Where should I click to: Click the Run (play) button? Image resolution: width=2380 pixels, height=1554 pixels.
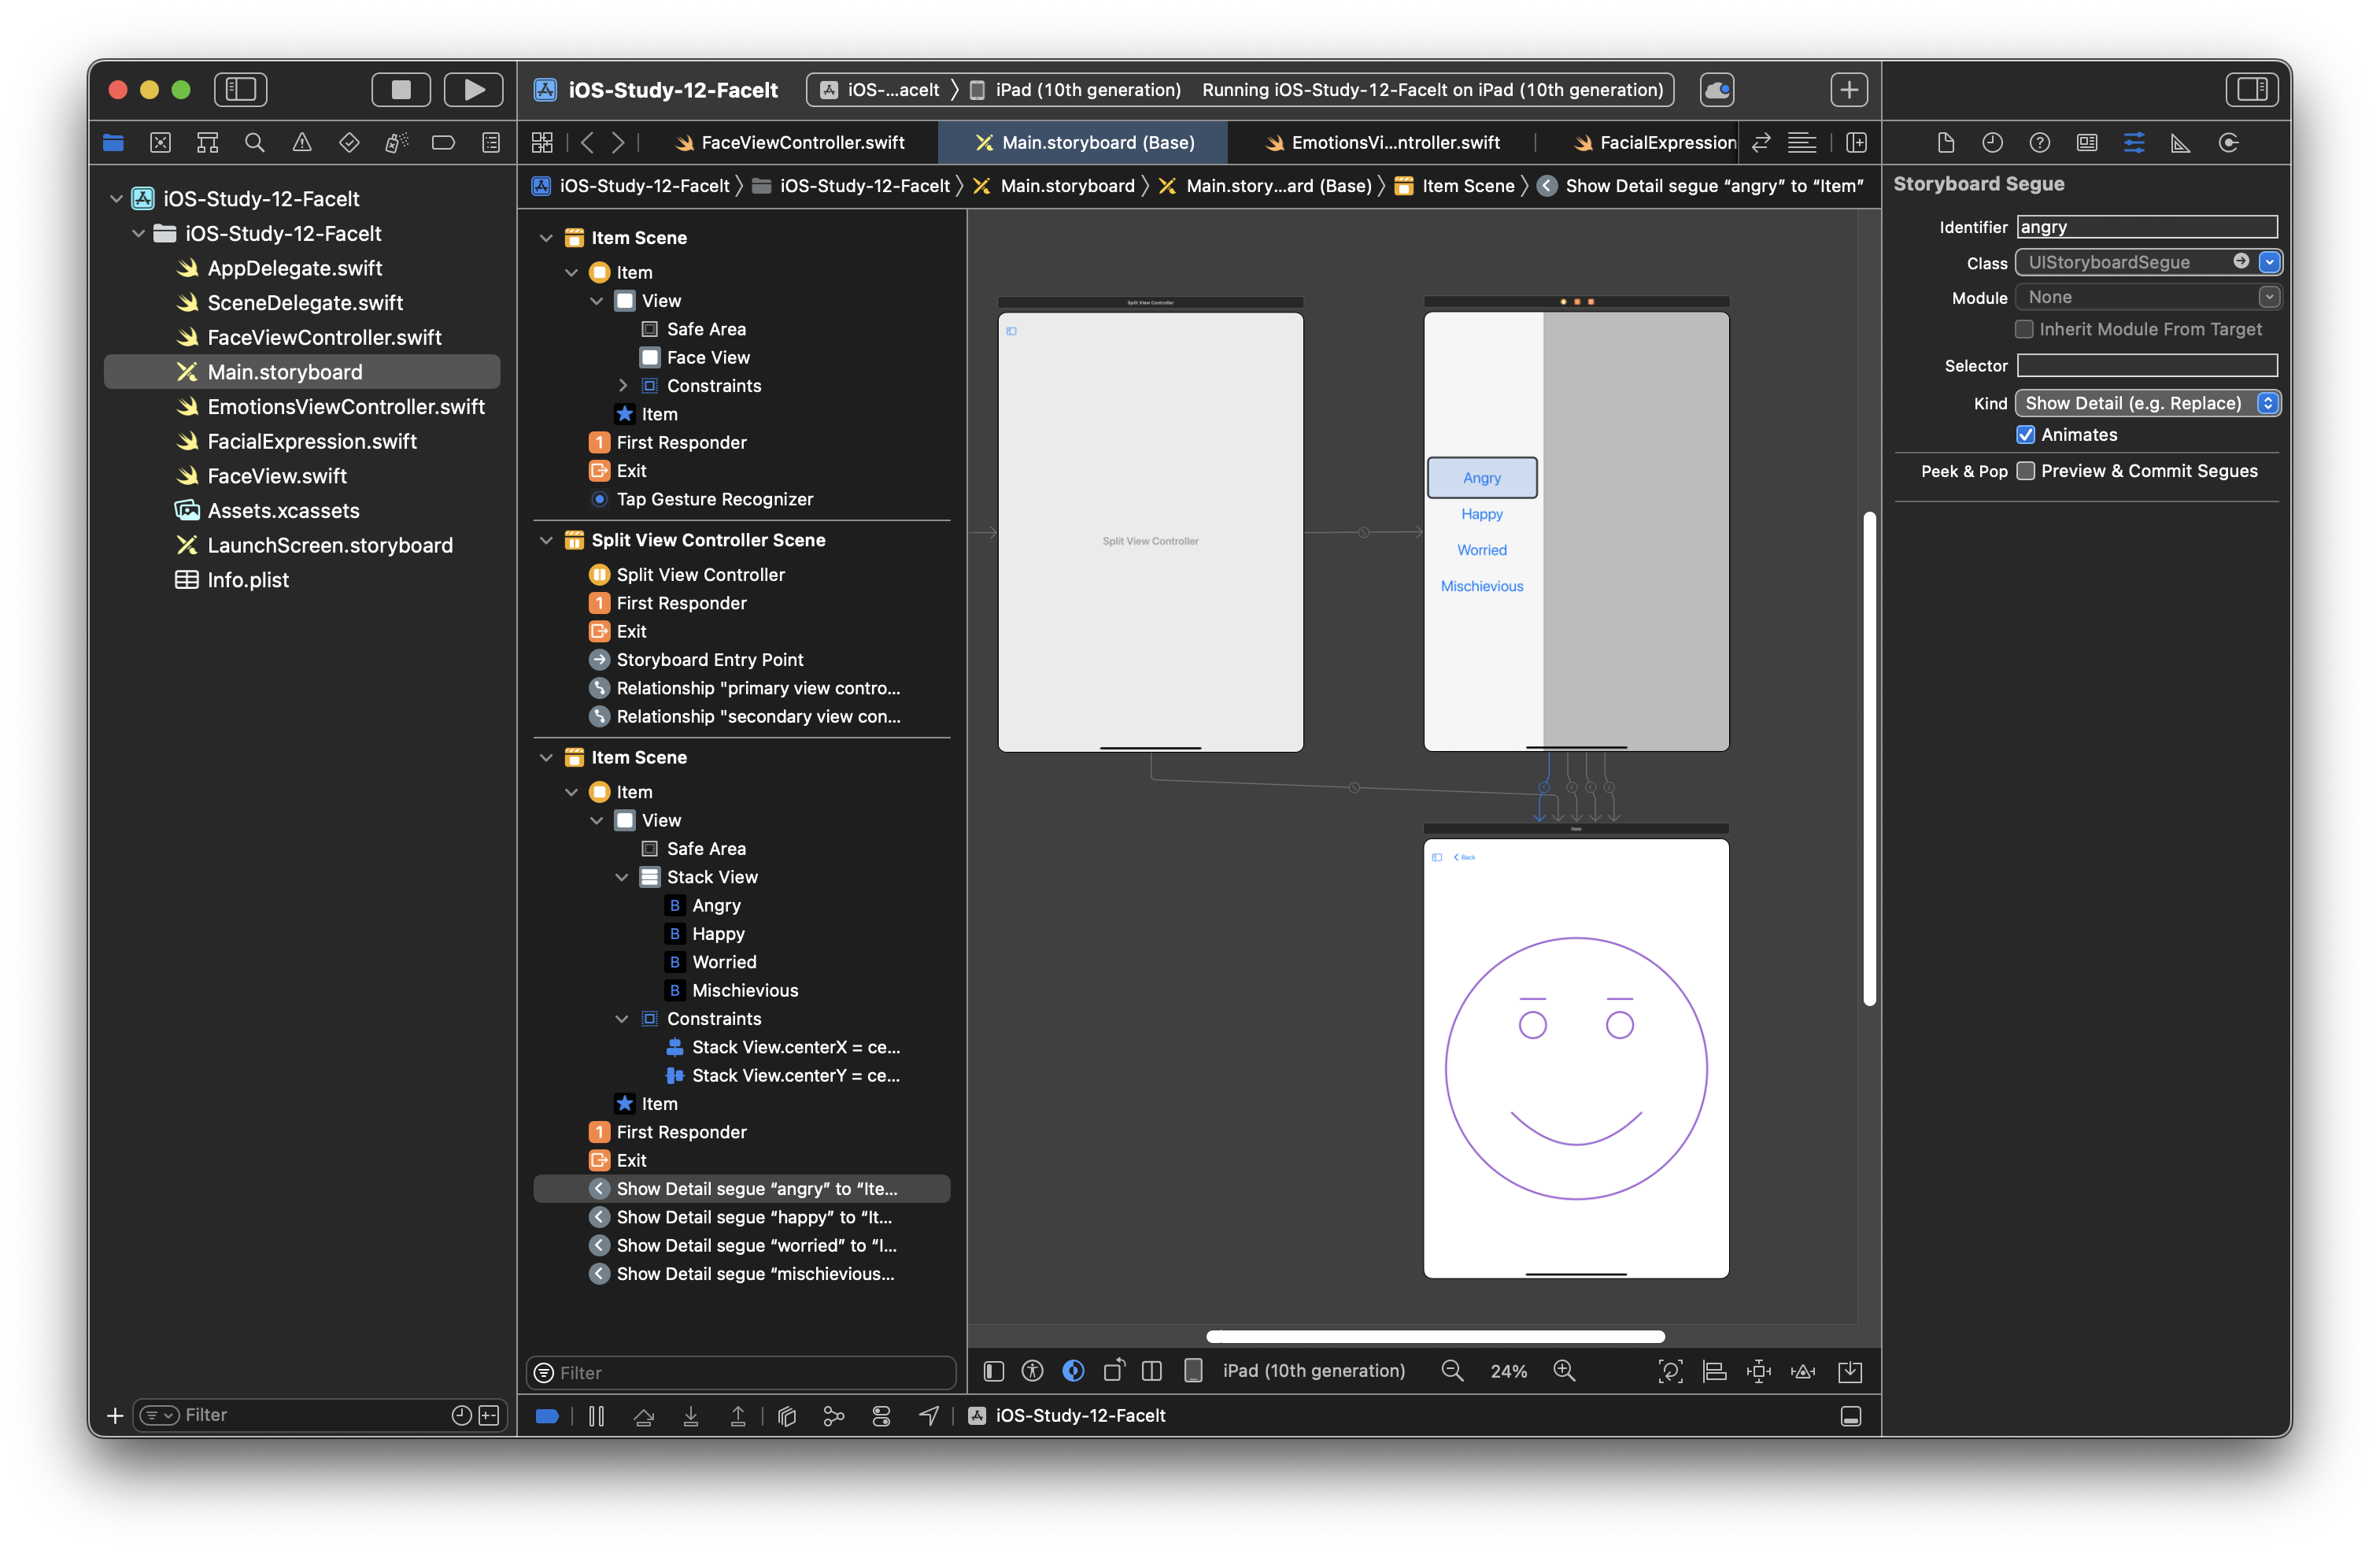click(x=473, y=90)
